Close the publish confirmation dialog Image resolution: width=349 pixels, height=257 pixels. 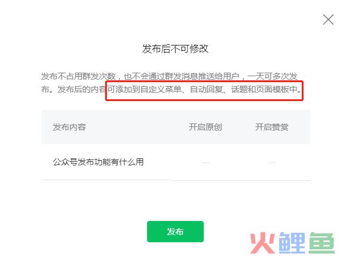coord(328,19)
